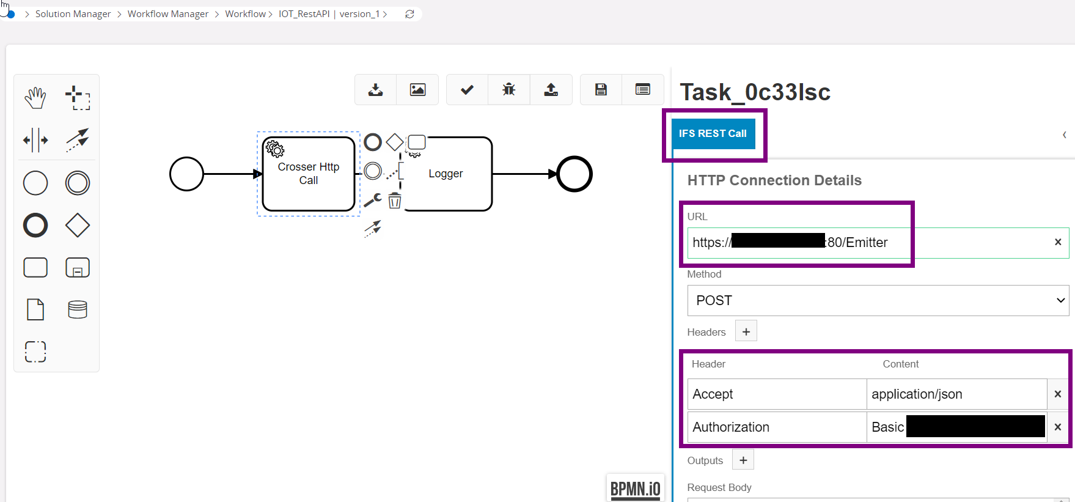
Task: Activate the hand tool in palette
Action: 35,98
